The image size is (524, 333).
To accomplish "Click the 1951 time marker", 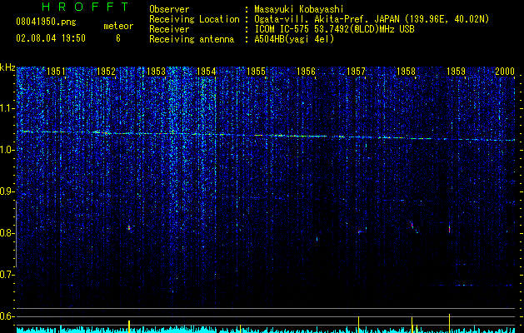I will pyautogui.click(x=56, y=72).
